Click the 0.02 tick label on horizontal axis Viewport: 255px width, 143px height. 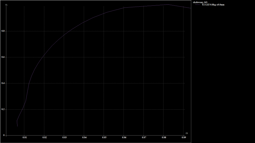point(45,138)
